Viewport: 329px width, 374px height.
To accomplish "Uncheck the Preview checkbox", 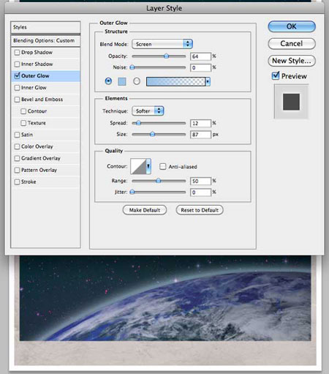I will pyautogui.click(x=276, y=75).
